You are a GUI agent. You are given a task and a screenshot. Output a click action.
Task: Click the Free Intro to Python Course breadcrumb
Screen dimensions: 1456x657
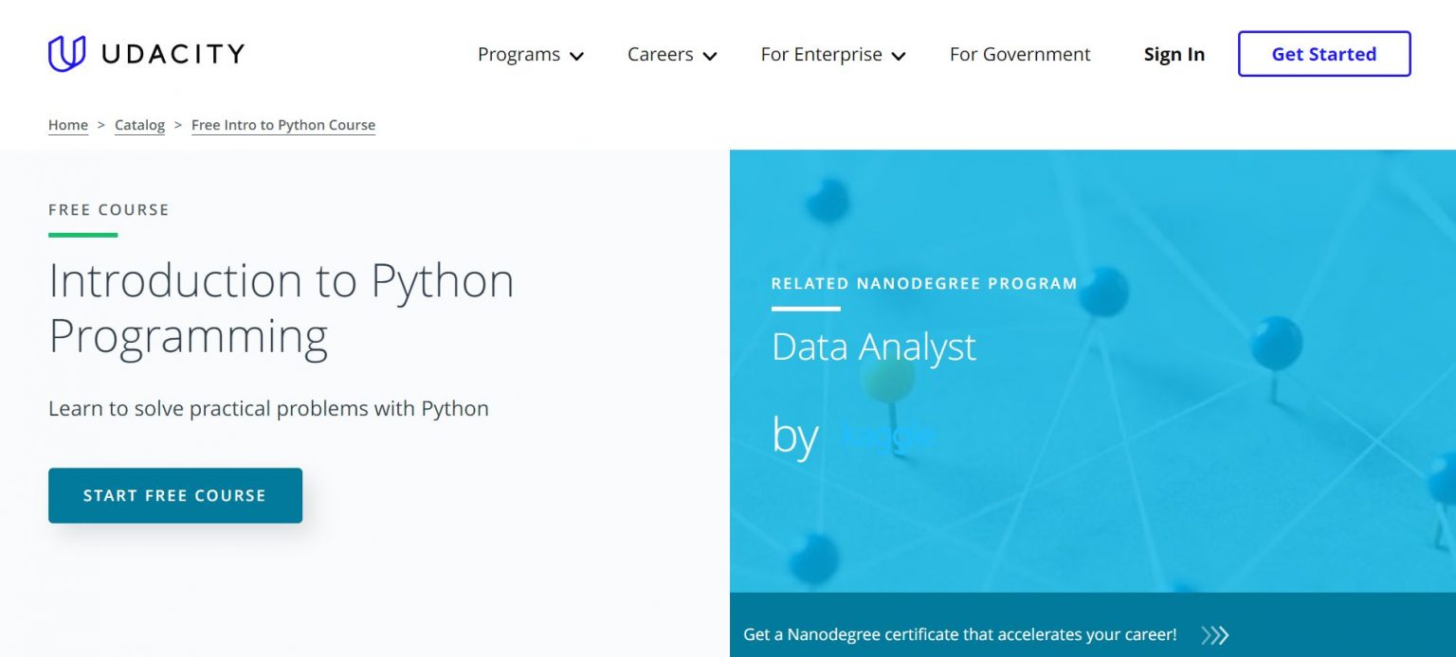pos(282,125)
